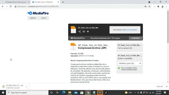Click the eye-slash icon in the address bar
The image size is (169, 95).
[145, 6]
